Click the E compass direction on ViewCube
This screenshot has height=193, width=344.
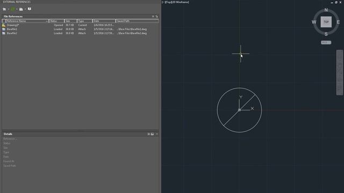338,22
